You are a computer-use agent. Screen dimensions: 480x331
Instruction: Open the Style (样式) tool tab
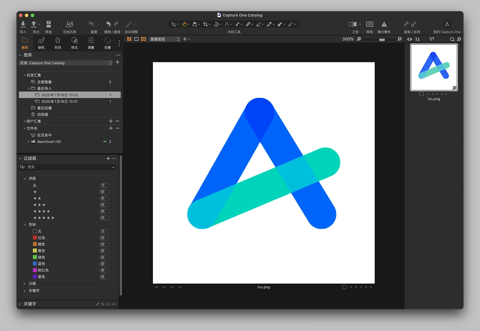(x=75, y=43)
